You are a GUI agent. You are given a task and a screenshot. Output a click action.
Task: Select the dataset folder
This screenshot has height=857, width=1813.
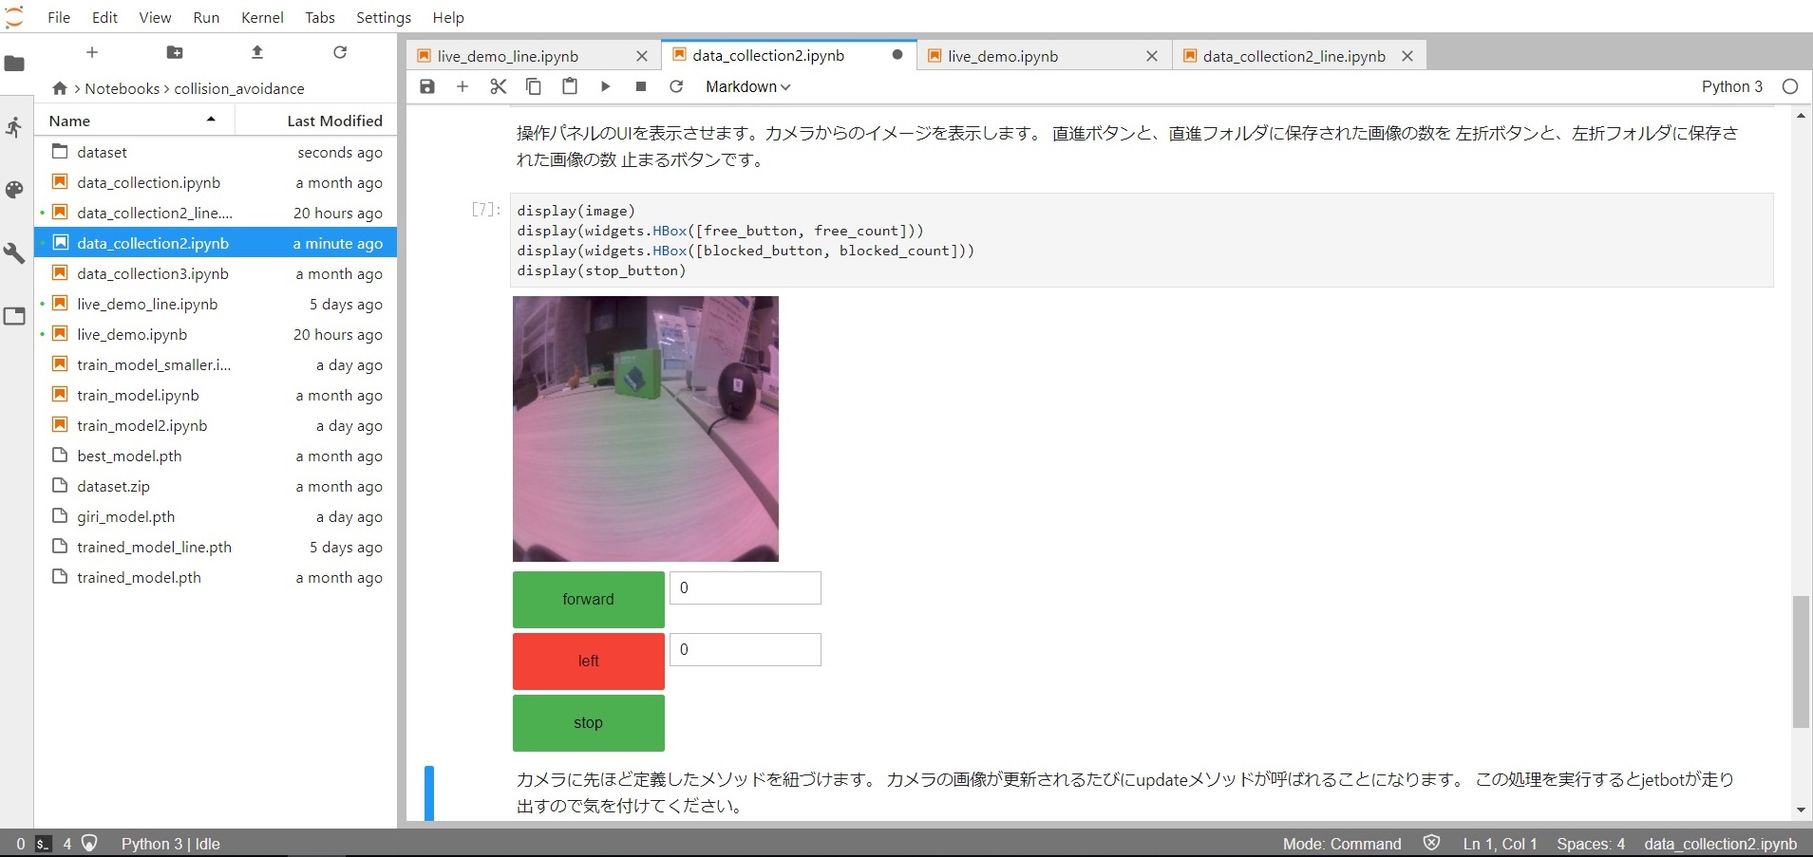(216, 152)
